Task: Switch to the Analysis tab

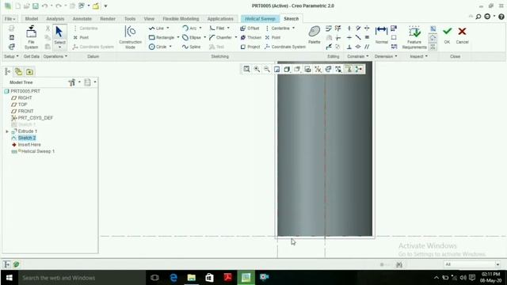Action: tap(55, 19)
